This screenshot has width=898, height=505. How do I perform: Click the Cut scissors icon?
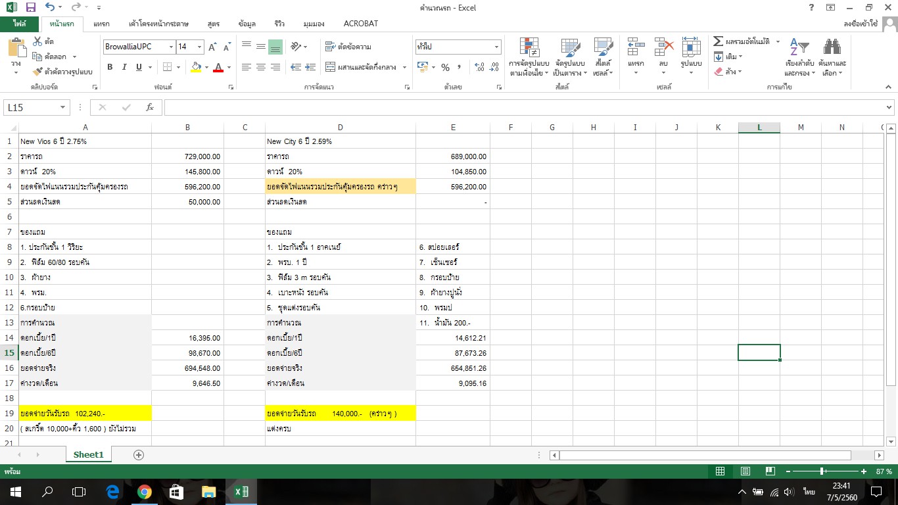[x=37, y=42]
